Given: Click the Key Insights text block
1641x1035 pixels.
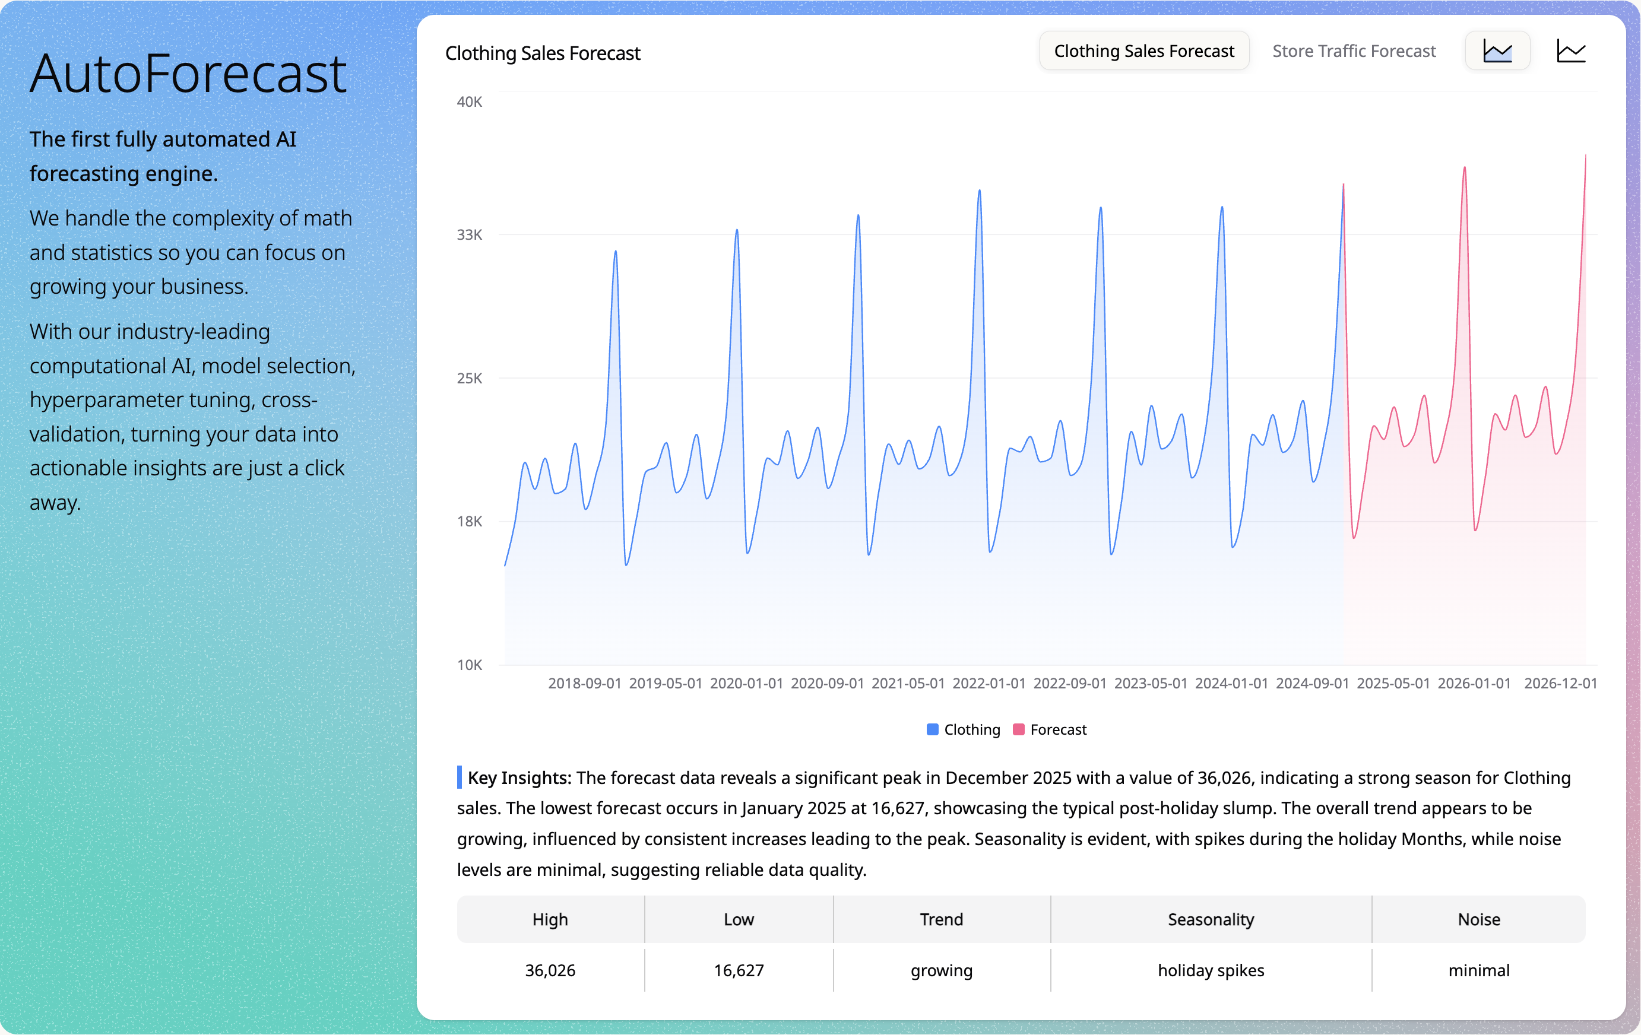Looking at the screenshot, I should 1022,824.
